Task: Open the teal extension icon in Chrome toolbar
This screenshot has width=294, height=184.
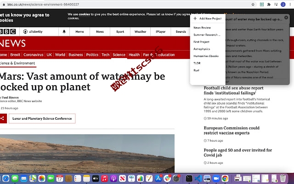Action: pos(262,4)
